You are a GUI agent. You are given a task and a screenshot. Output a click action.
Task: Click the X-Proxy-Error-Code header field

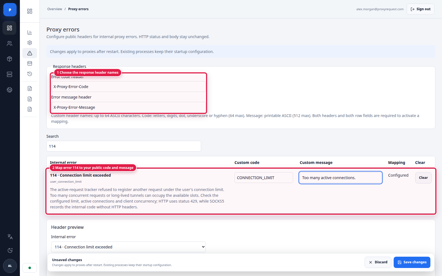(128, 87)
